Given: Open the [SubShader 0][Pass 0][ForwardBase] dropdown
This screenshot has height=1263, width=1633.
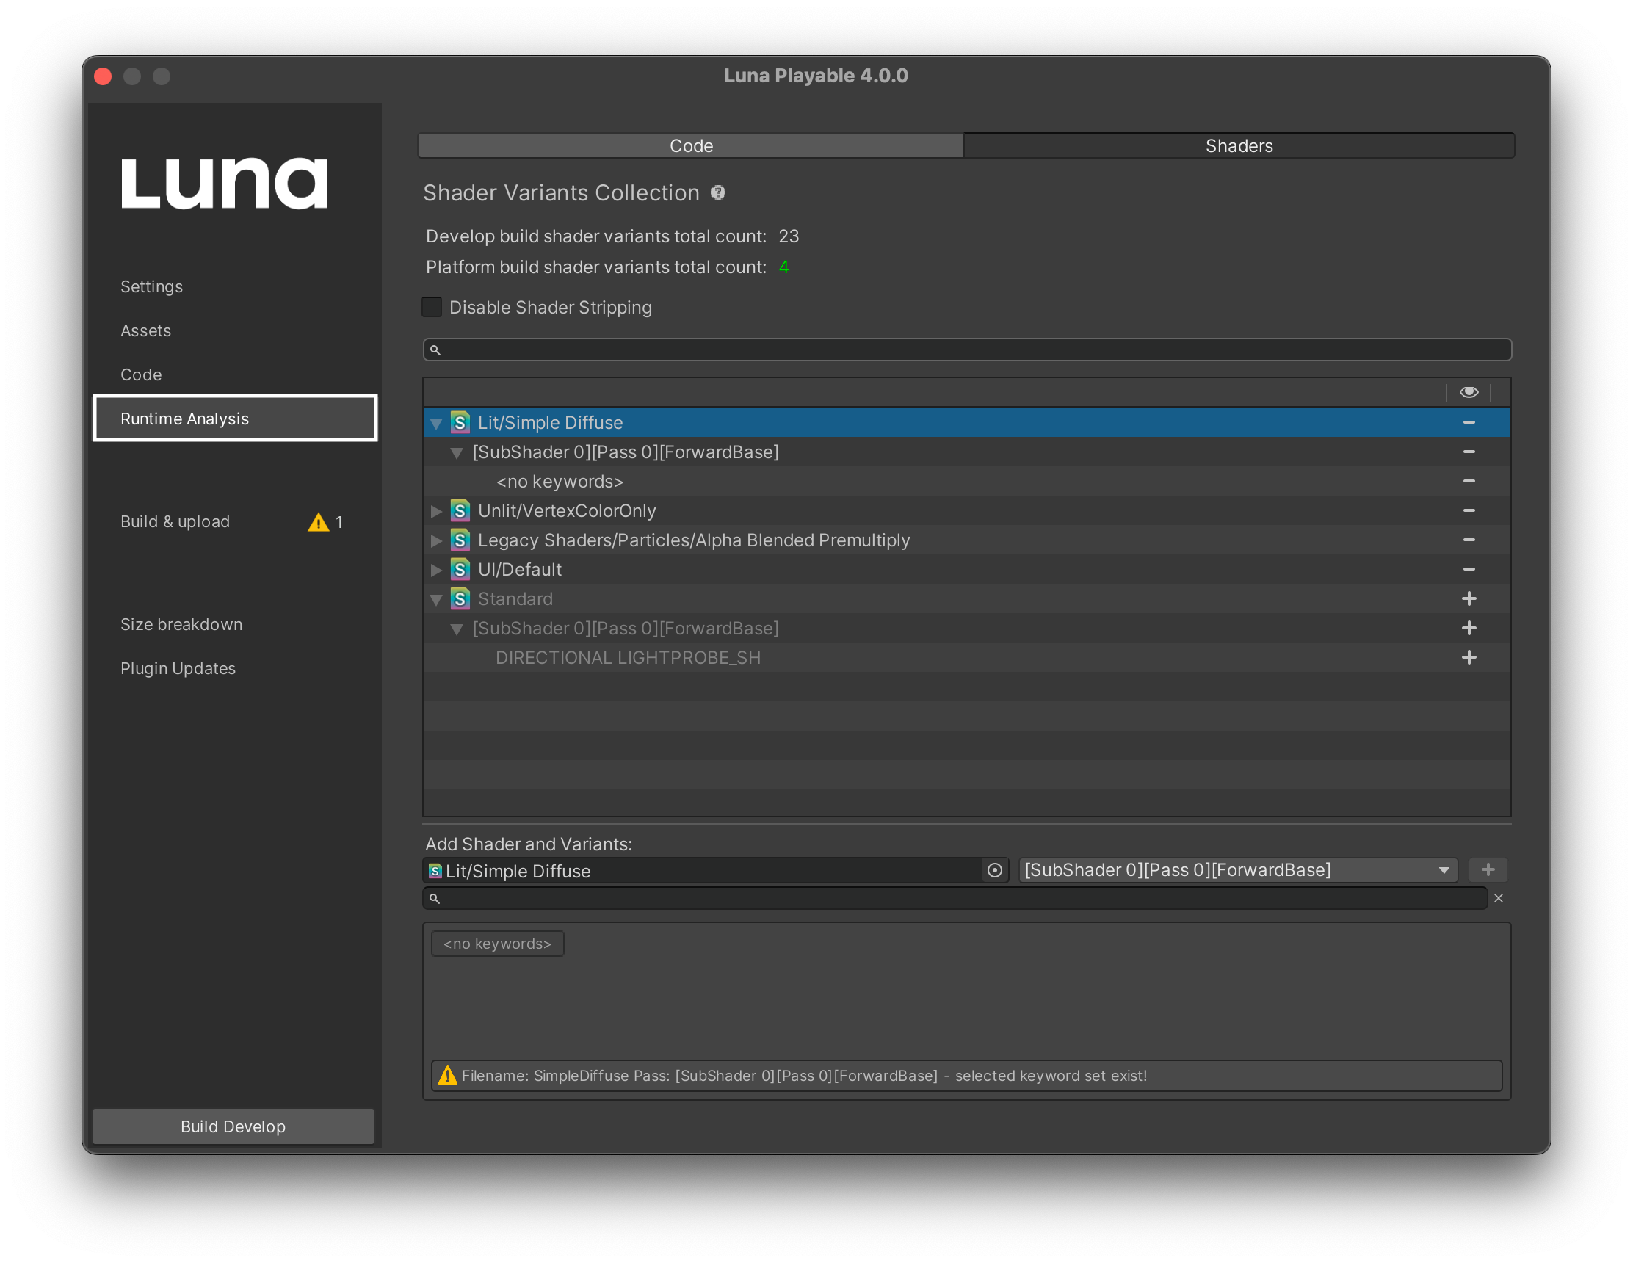Looking at the screenshot, I should pos(1238,869).
